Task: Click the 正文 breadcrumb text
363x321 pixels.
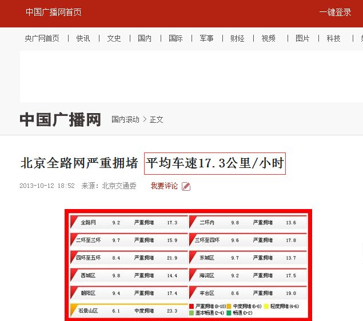Action: 157,119
